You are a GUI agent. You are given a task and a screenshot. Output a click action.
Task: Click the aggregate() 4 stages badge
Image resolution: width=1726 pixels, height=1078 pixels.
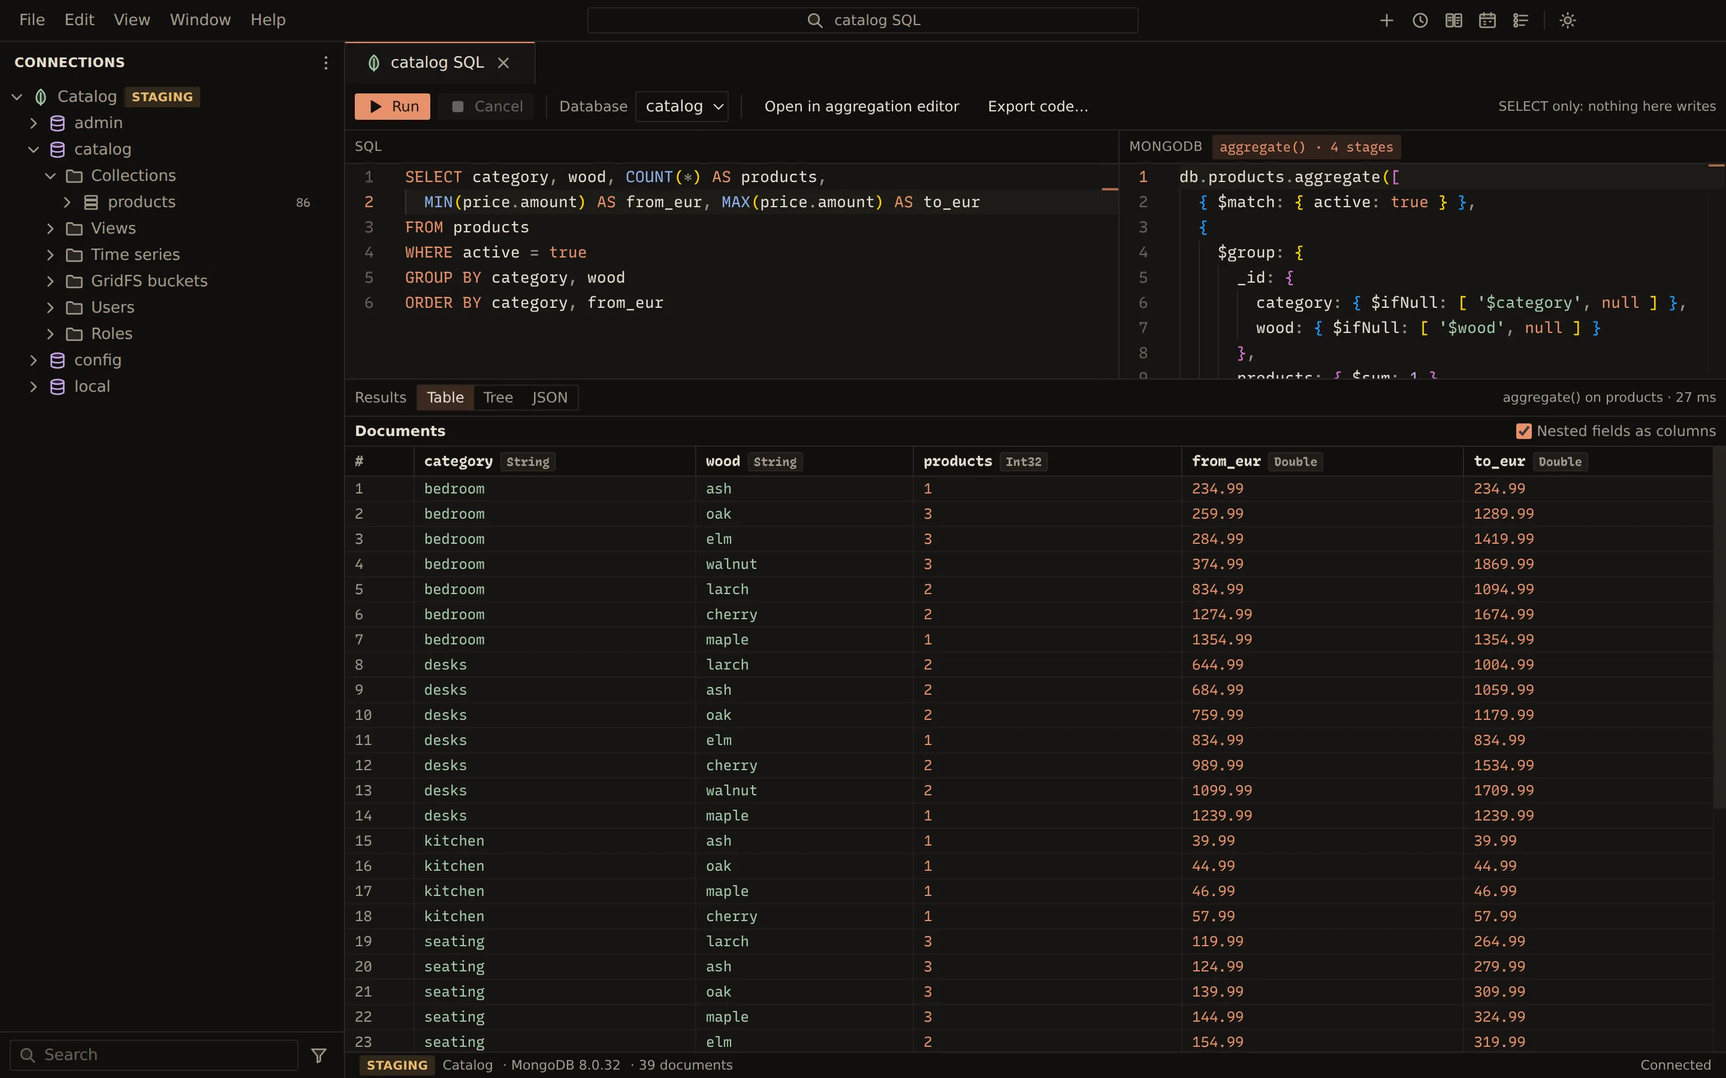[1306, 147]
